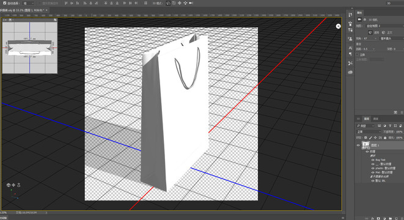Click the coordinates icon beside camera icon

tap(365, 20)
